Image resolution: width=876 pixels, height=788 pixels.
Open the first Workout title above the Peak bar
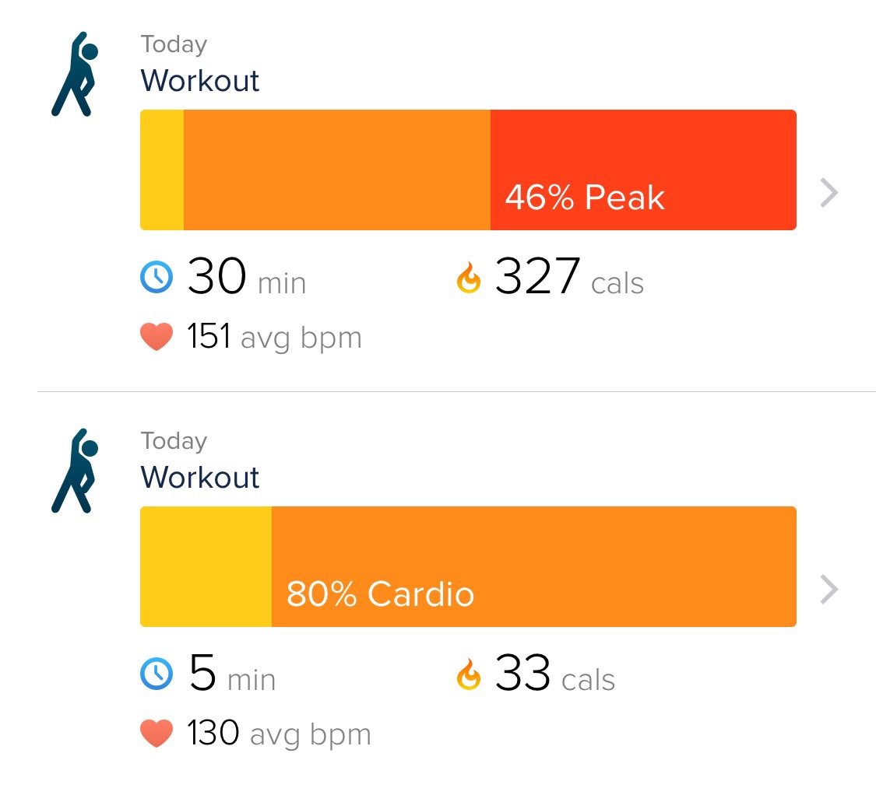pos(200,81)
